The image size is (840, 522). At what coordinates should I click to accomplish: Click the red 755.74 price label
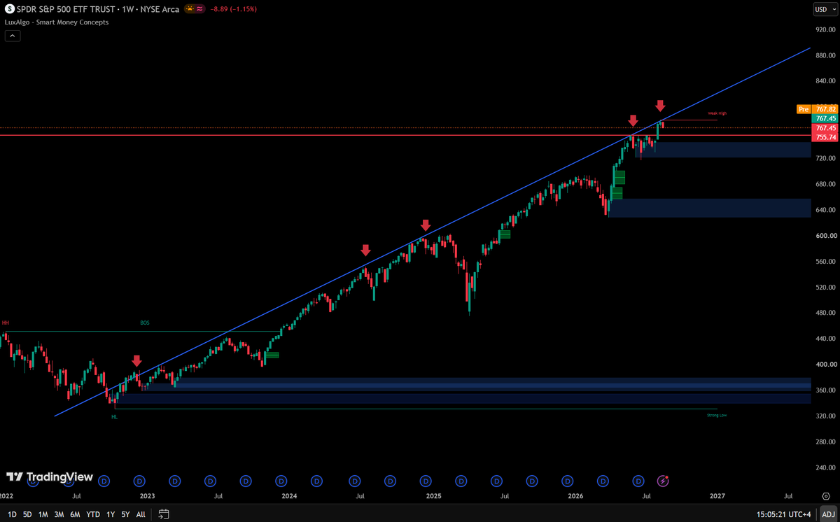point(825,137)
